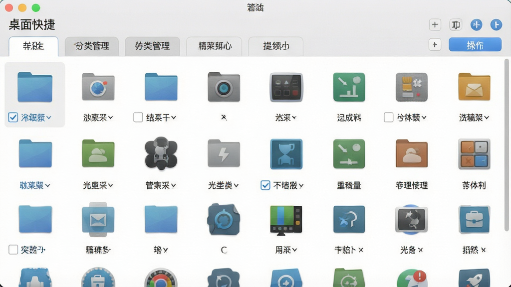Select the dark camera lens folder icon
The image size is (511, 287).
pyautogui.click(x=224, y=87)
